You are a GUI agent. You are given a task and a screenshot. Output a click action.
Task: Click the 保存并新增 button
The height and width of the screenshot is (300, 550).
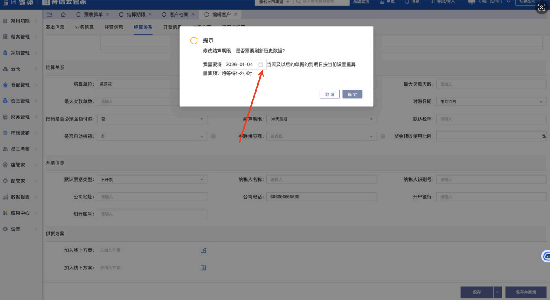click(525, 292)
